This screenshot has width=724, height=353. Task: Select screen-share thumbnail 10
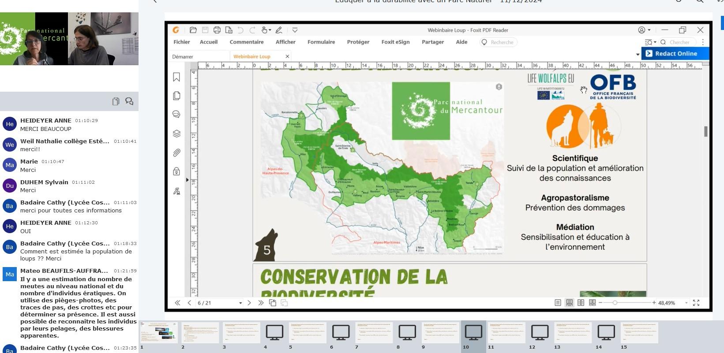[x=473, y=333]
